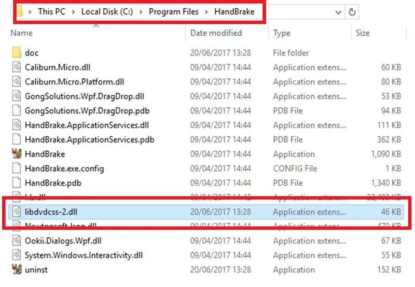The width and height of the screenshot is (415, 287).
Task: Select the HandBrake.ApplicationServices.dll file name
Action: (87, 125)
